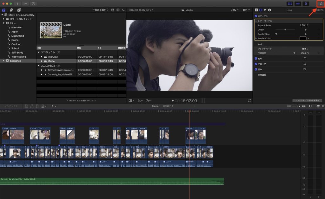The image size is (325, 199).
Task: Toggle the audio solo icon above the timeline
Action: pos(299,106)
